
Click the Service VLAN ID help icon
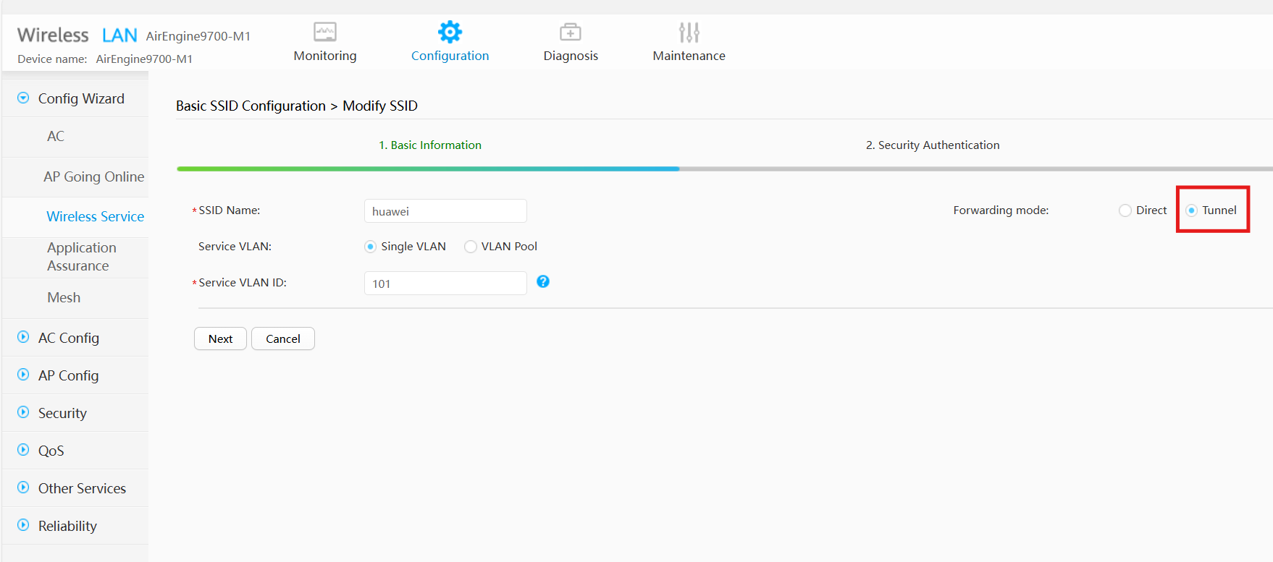(543, 281)
